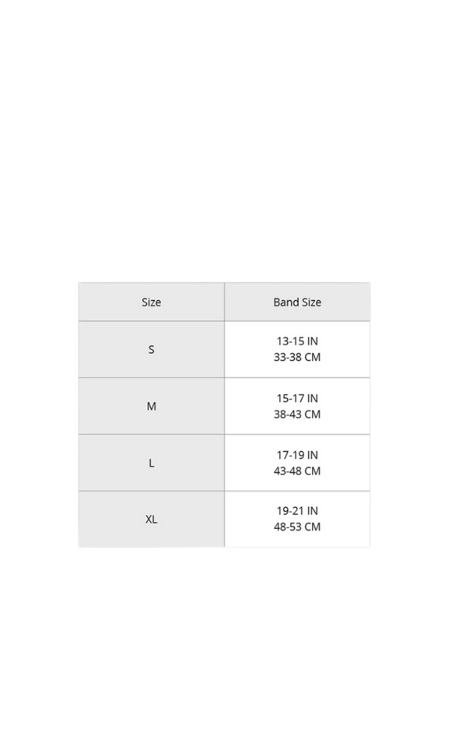Select the XL size label
449x749 pixels.
151,519
